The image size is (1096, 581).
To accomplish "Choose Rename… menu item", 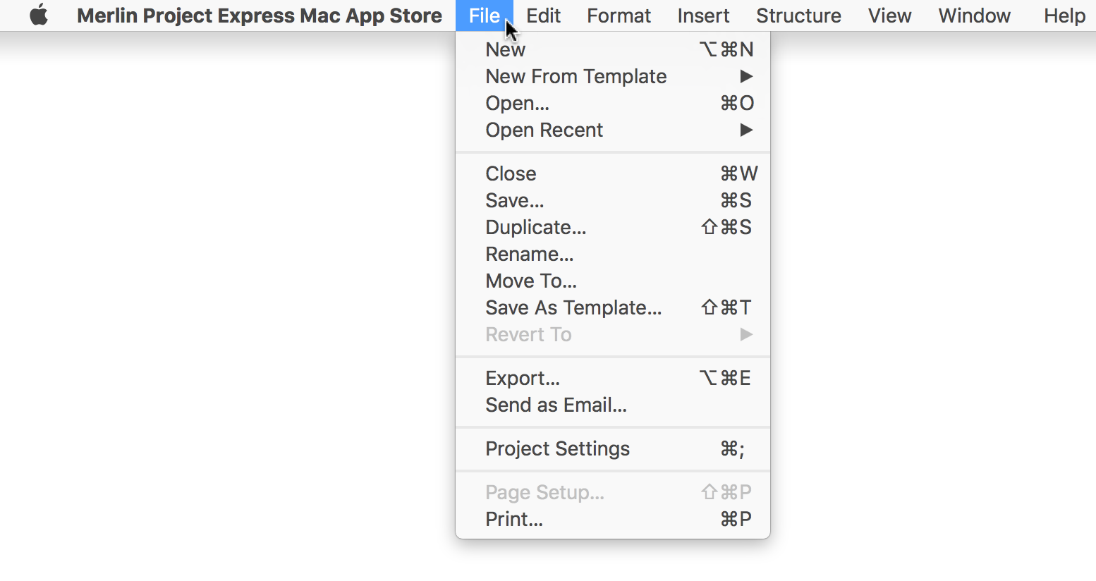I will (613, 254).
